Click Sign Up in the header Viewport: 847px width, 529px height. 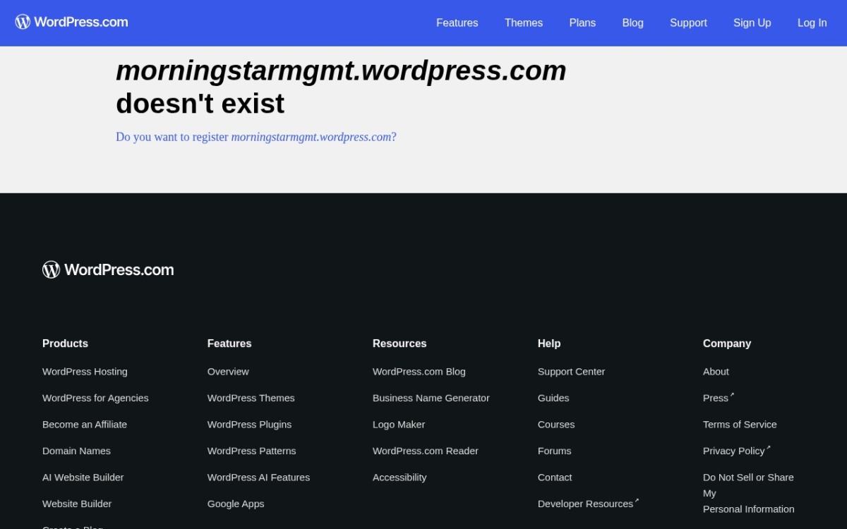click(752, 23)
